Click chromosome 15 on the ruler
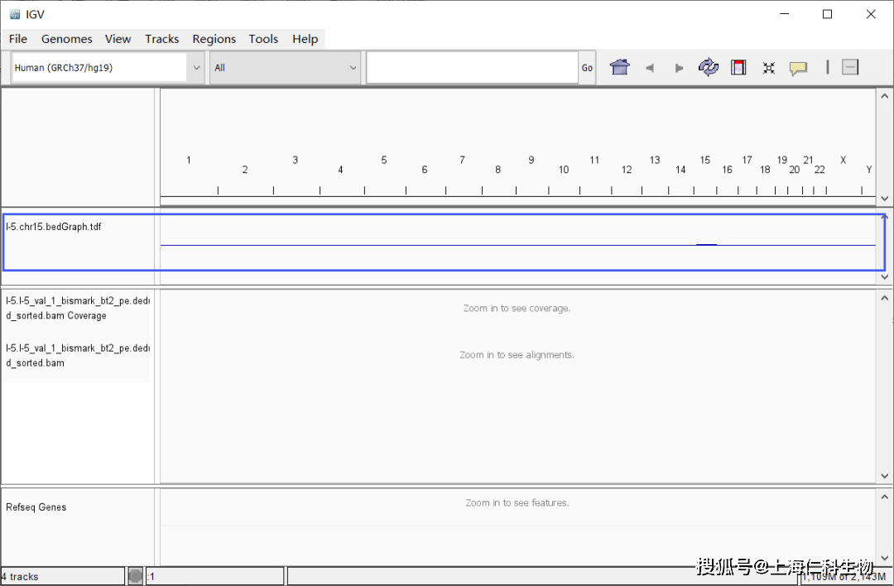This screenshot has height=586, width=894. pos(704,161)
